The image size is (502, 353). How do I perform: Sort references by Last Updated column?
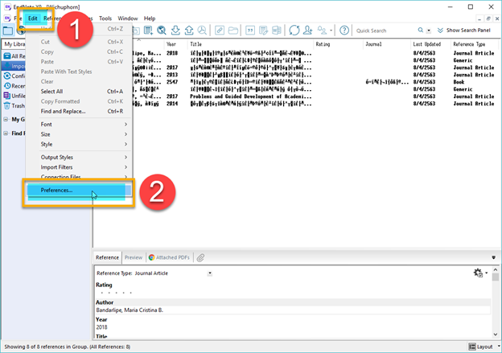pos(429,44)
